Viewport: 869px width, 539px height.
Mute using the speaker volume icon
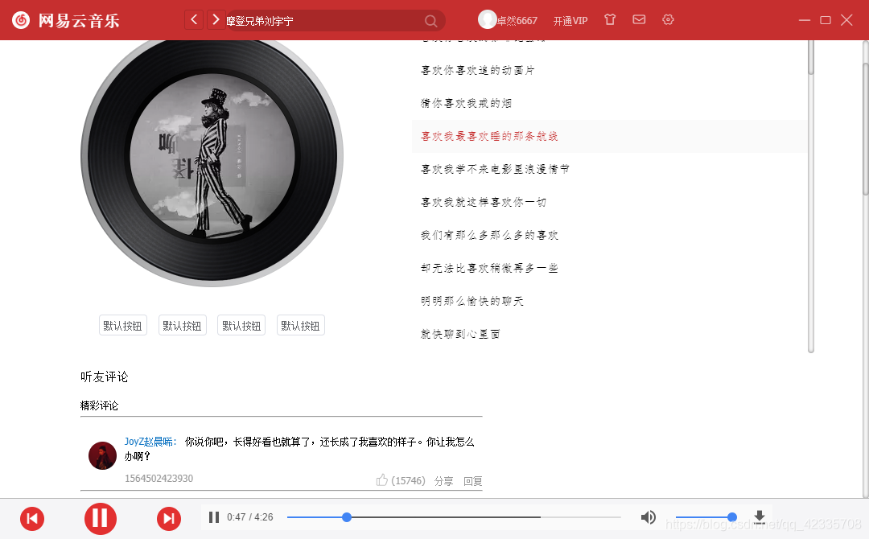[649, 516]
